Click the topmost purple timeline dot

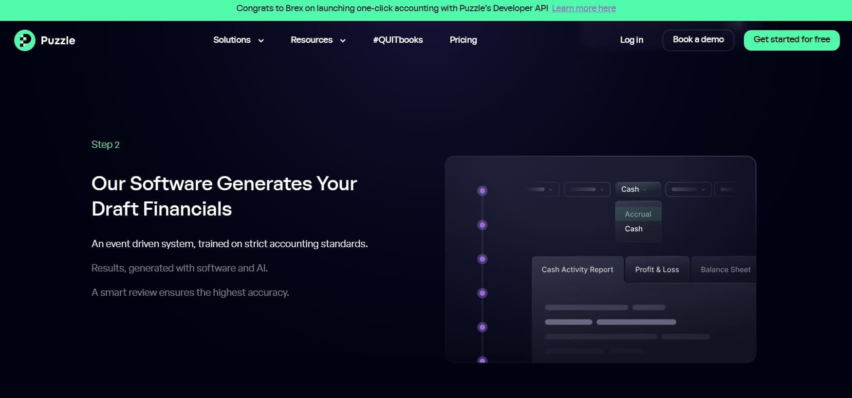(x=482, y=191)
